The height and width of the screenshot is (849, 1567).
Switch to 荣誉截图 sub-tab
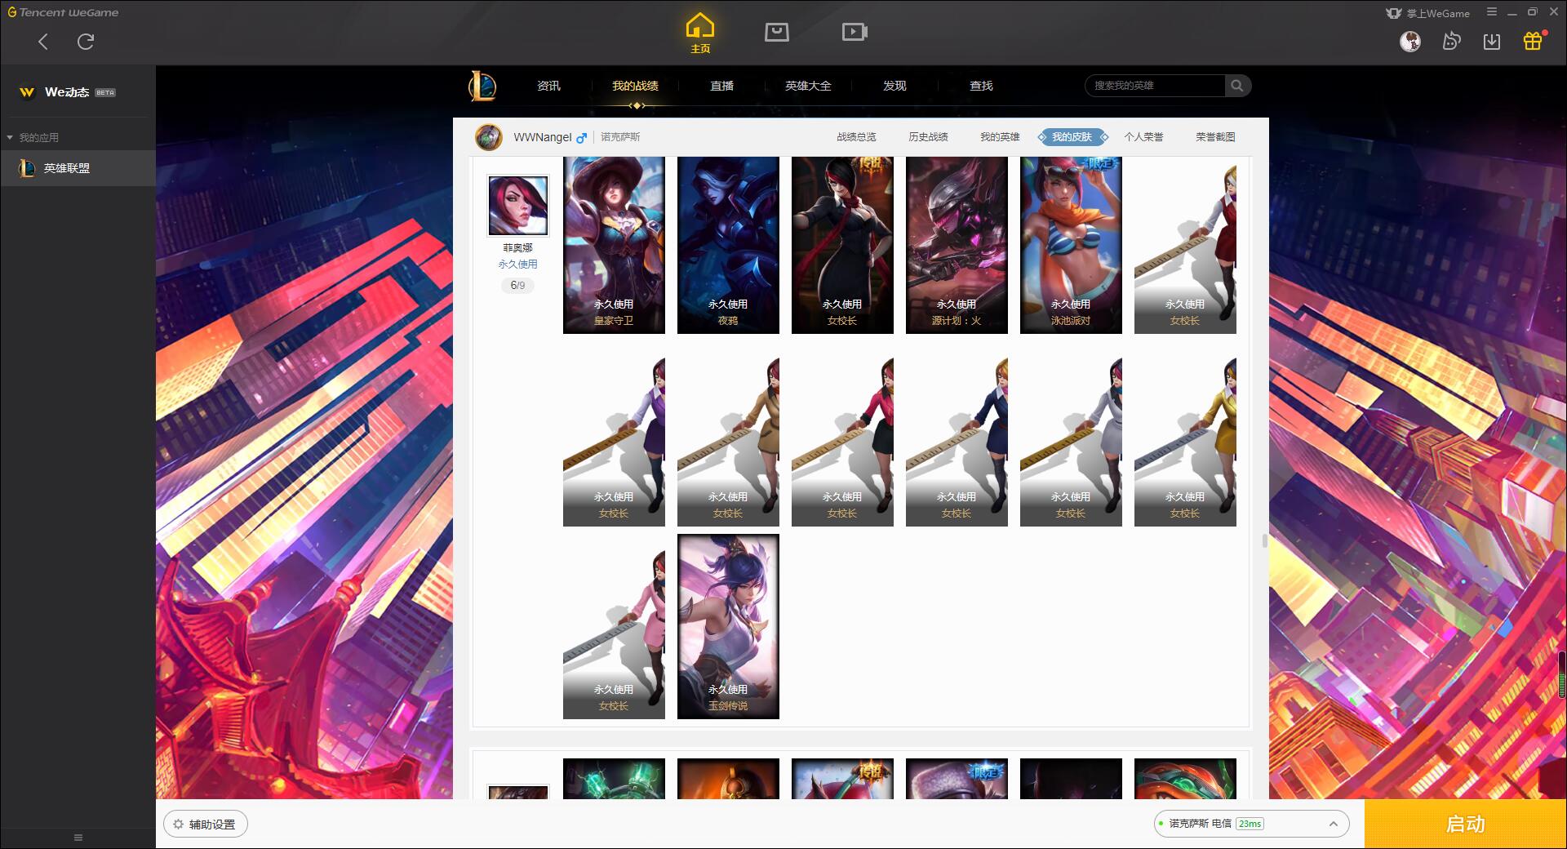(1215, 137)
